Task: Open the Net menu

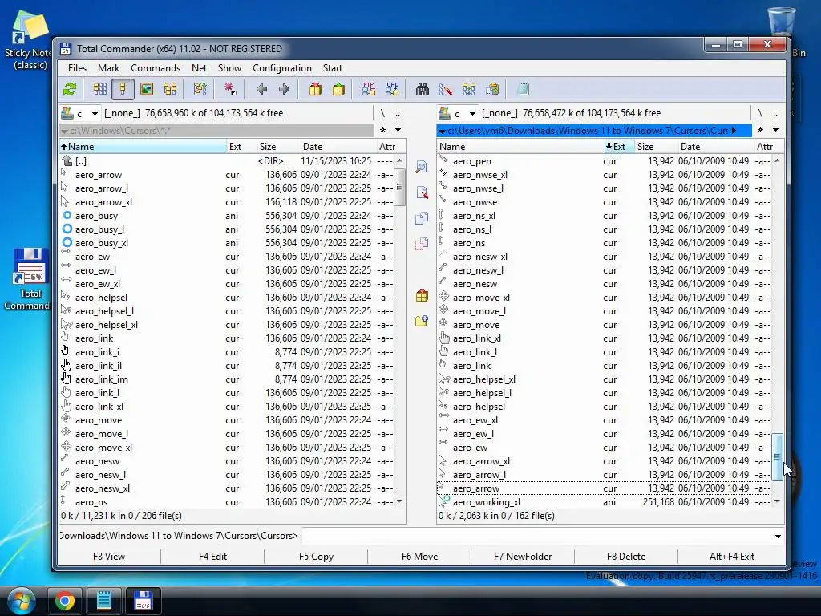Action: click(199, 68)
